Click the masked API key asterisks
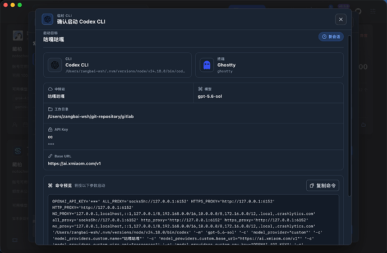Screen dimensions: 387x253 pos(51,144)
